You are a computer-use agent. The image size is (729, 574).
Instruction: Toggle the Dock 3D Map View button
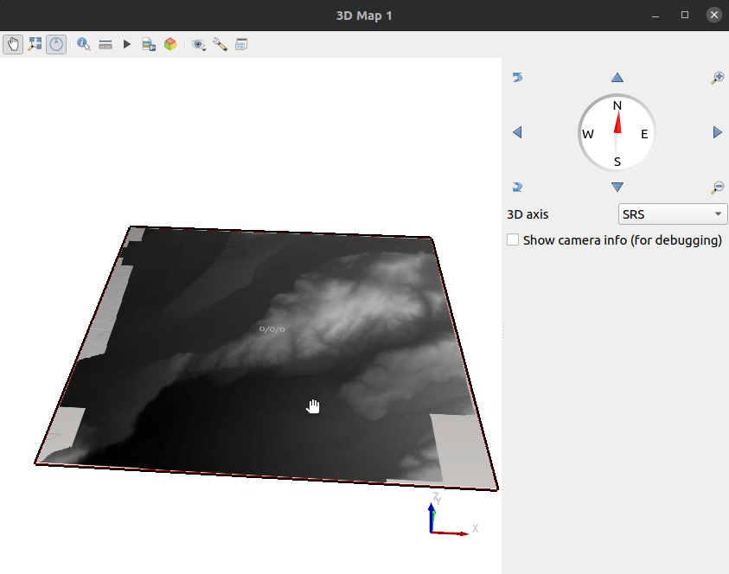[x=241, y=44]
